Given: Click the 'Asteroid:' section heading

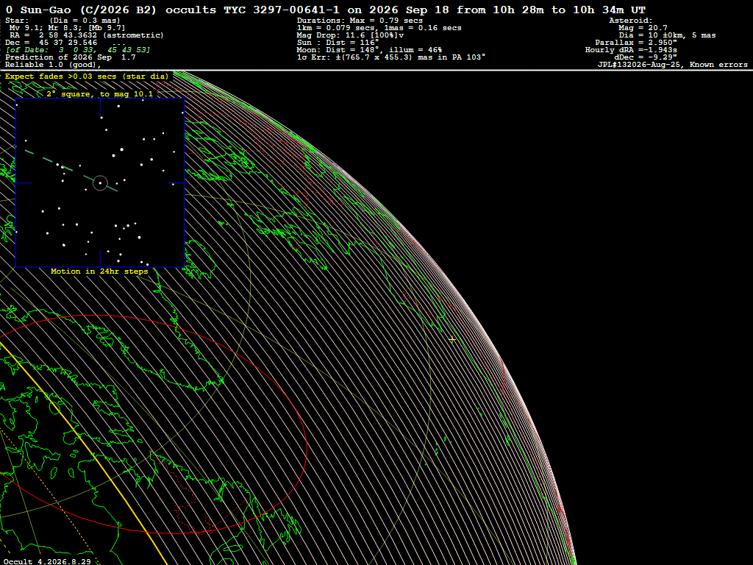Looking at the screenshot, I should [630, 21].
